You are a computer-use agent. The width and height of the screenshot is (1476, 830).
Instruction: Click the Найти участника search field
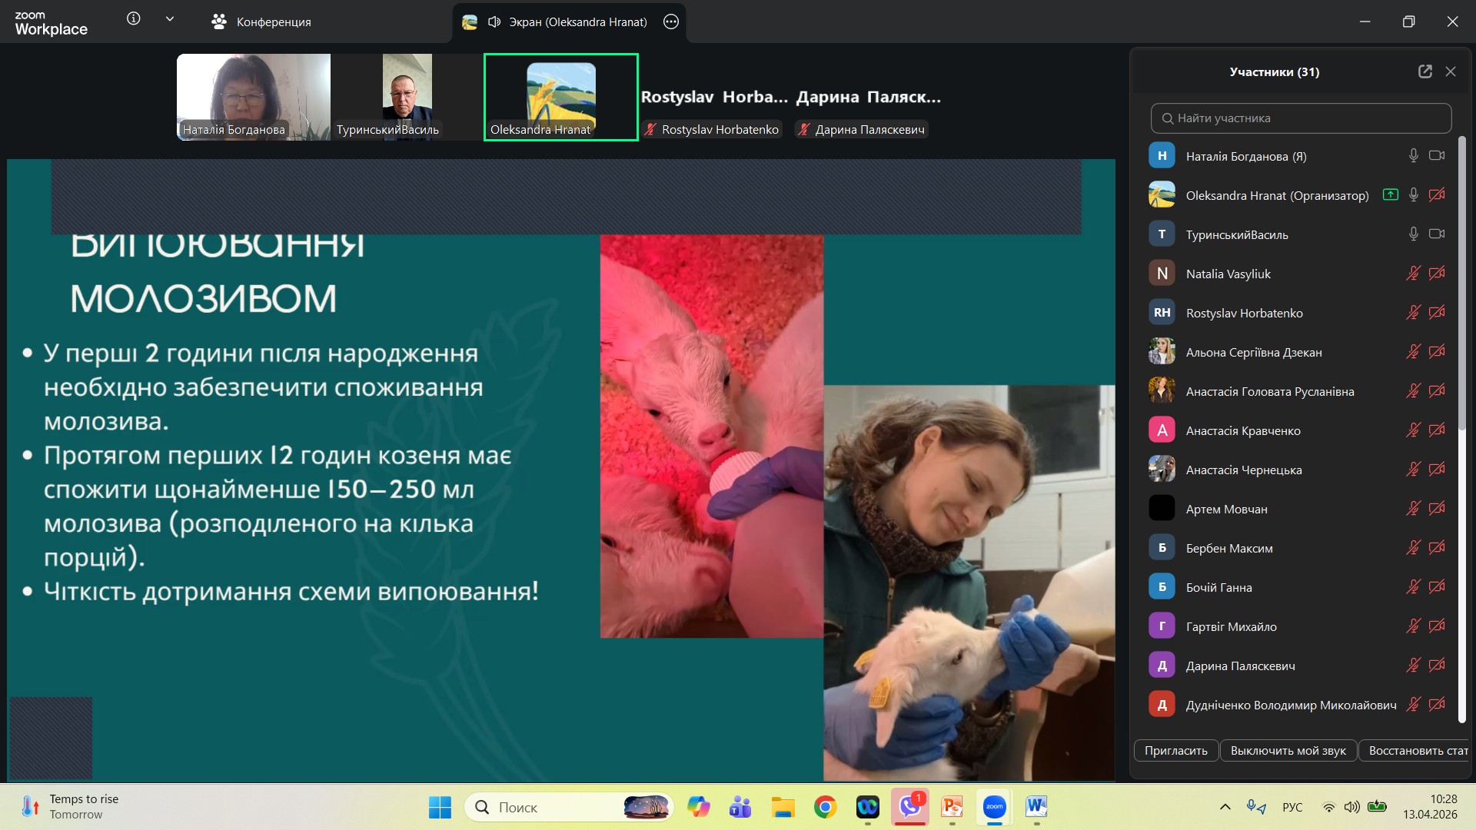click(1301, 118)
